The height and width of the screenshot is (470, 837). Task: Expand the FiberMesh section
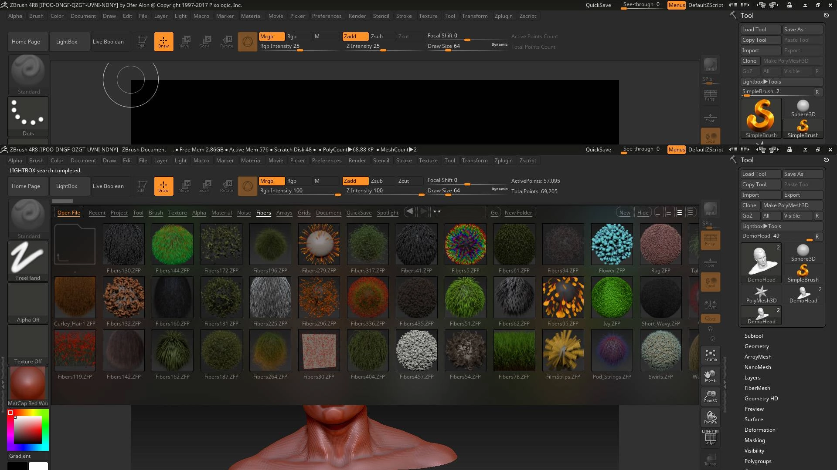tap(757, 388)
